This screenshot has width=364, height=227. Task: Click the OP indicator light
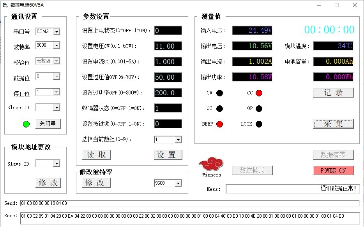pos(259,108)
